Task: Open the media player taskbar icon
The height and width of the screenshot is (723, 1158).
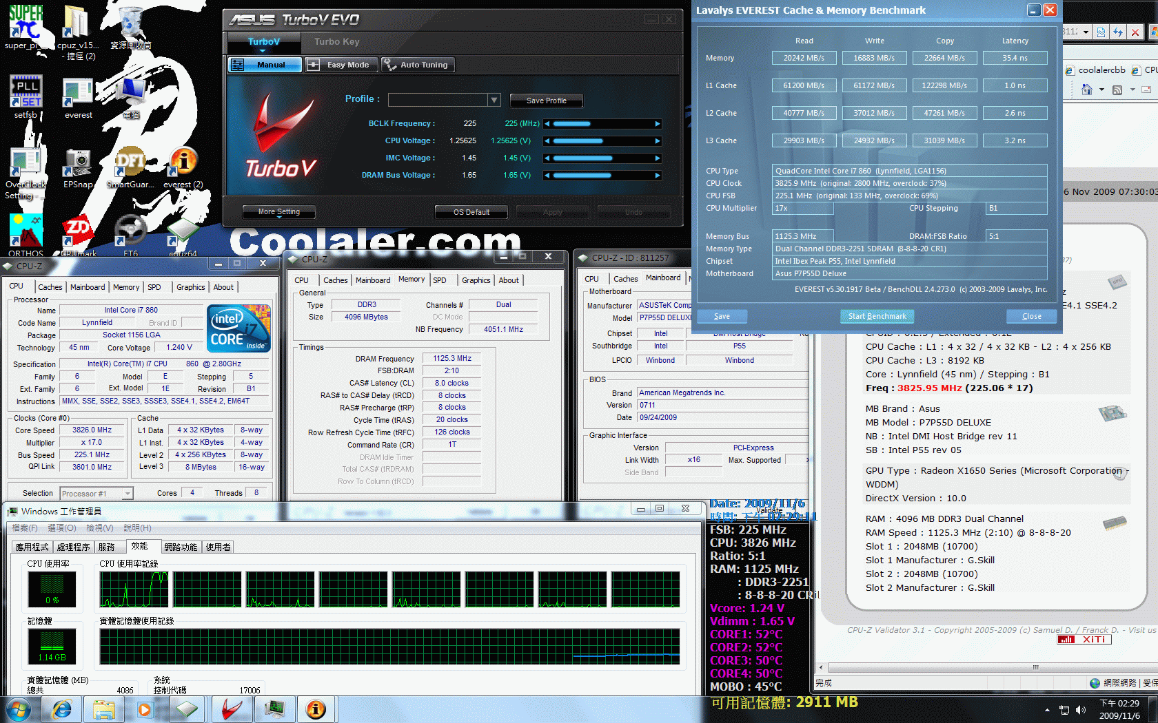Action: (145, 709)
